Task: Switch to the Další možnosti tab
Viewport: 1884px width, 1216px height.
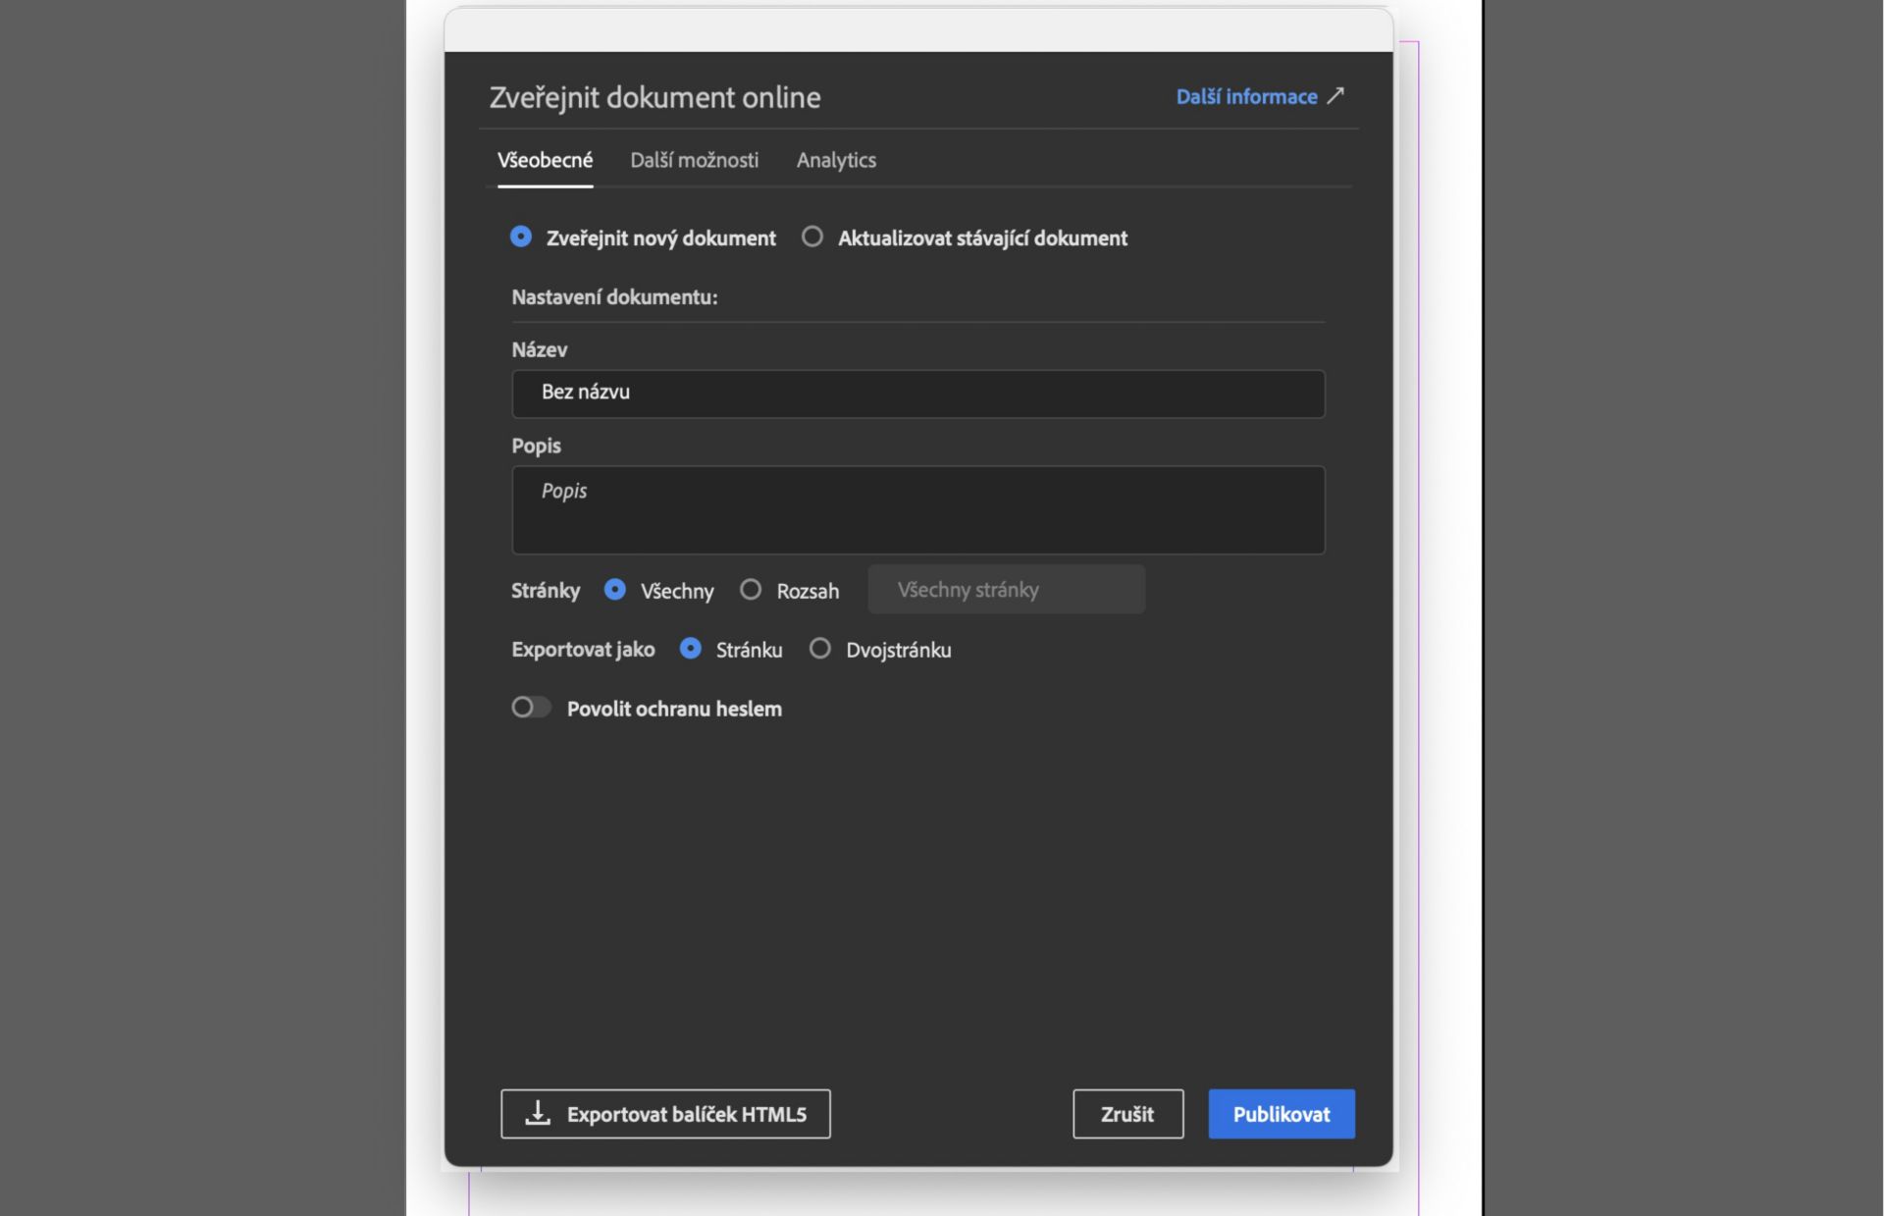Action: coord(695,160)
